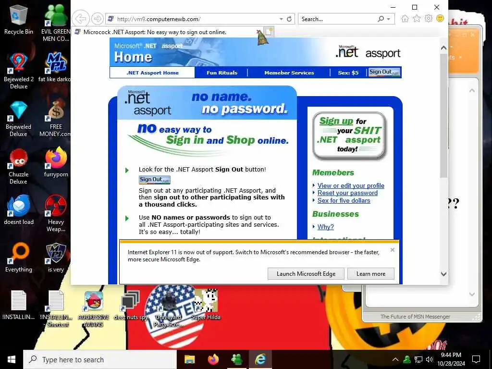
Task: Open the clock showing 9:44 PM
Action: click(451, 359)
